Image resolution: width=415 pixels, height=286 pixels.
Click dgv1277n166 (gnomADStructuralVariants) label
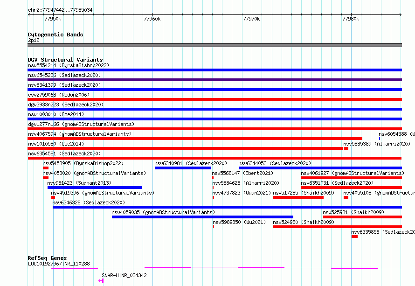pyautogui.click(x=81, y=124)
